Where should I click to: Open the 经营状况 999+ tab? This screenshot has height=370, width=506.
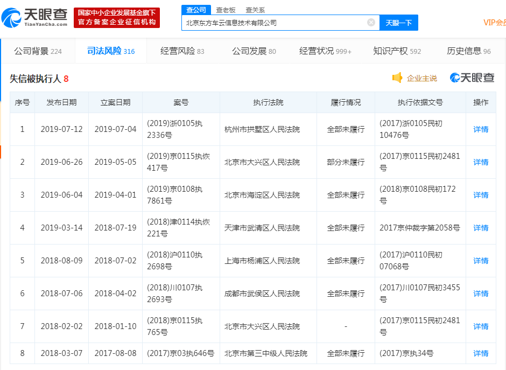pyautogui.click(x=325, y=51)
